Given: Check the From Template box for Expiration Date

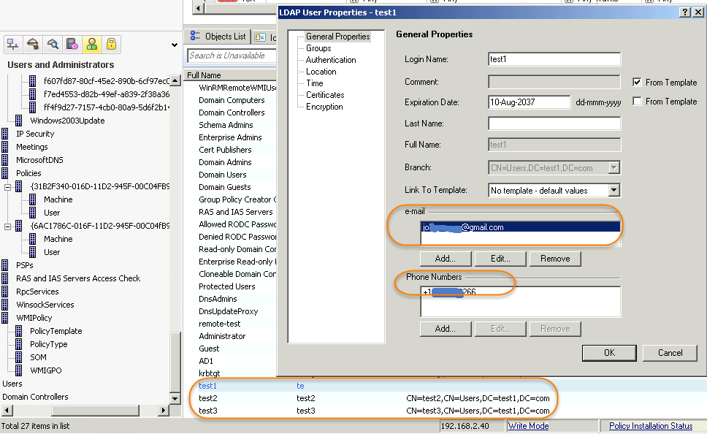Looking at the screenshot, I should click(638, 102).
